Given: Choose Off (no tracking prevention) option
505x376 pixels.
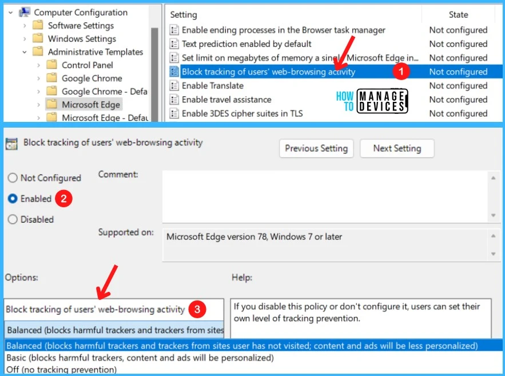Looking at the screenshot, I should click(62, 369).
